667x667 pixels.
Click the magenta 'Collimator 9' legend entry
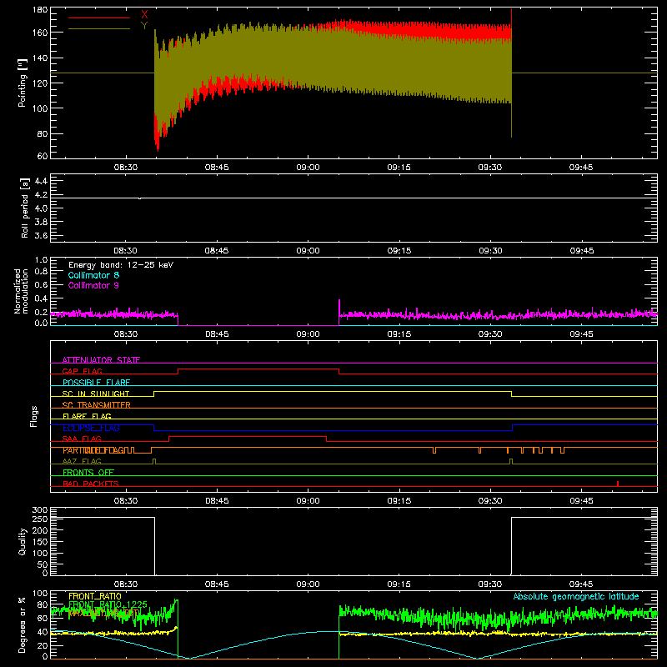click(93, 285)
